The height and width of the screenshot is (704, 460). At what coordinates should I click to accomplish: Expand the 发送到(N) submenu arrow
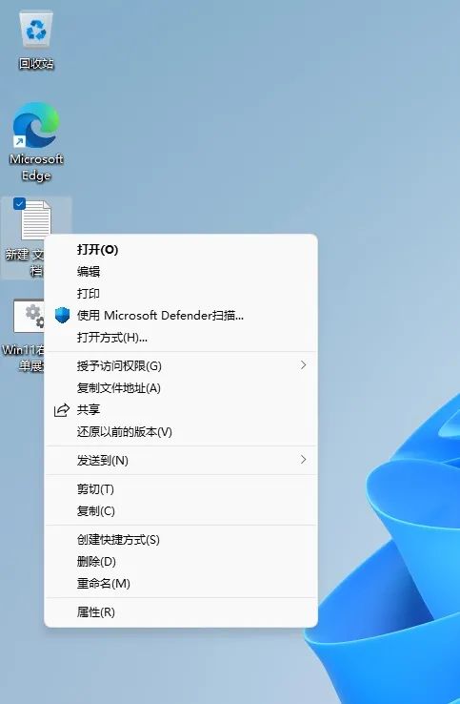[x=304, y=459]
